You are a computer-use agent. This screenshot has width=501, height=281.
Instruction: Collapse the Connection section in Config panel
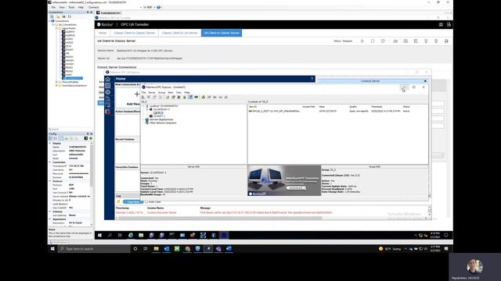tap(50, 162)
